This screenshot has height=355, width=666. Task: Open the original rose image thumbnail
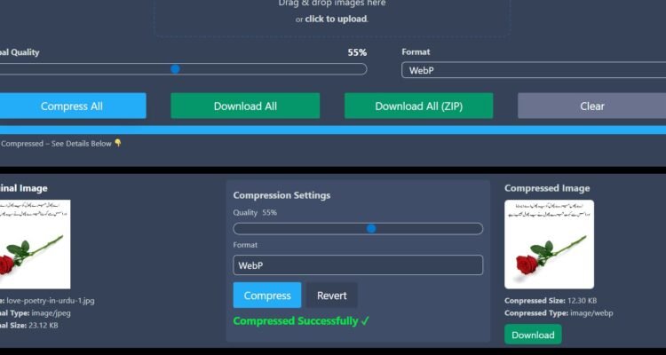pos(35,244)
